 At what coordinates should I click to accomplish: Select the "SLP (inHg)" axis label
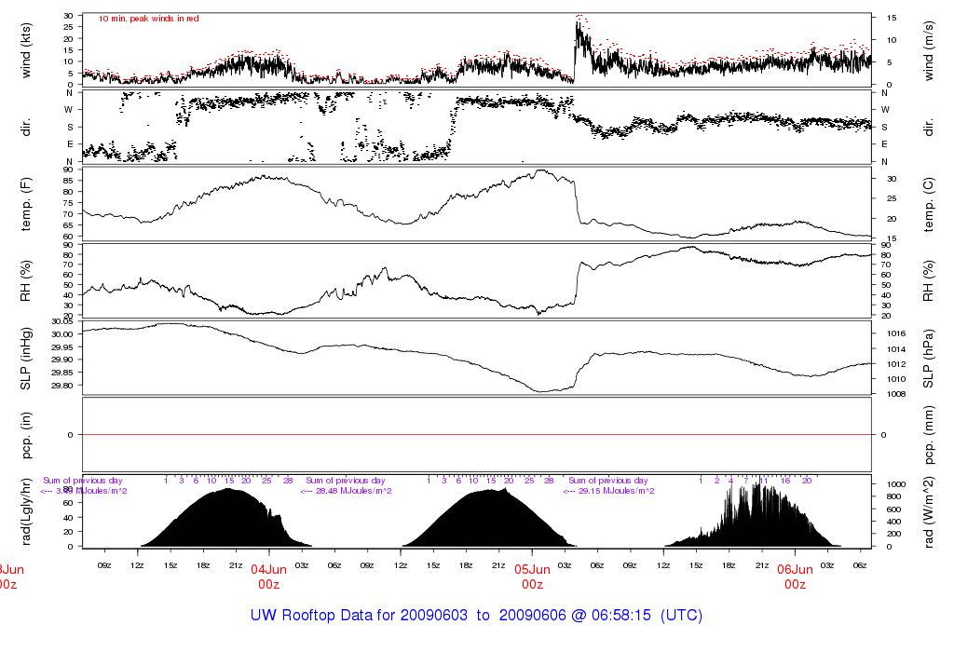coord(25,359)
